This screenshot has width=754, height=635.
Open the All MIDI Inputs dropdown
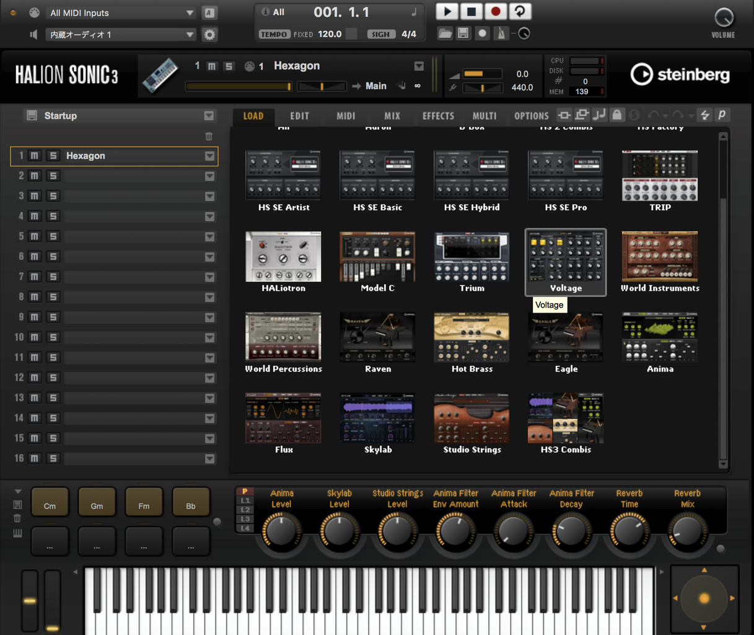coord(121,13)
